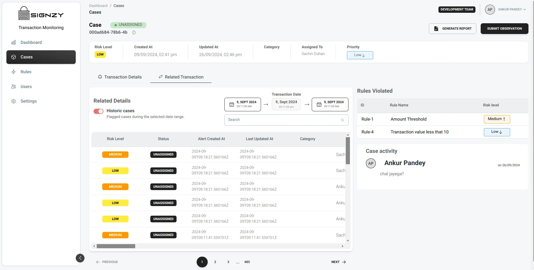Click the Transaction value less than 10 rule
The height and width of the screenshot is (270, 534).
point(420,132)
